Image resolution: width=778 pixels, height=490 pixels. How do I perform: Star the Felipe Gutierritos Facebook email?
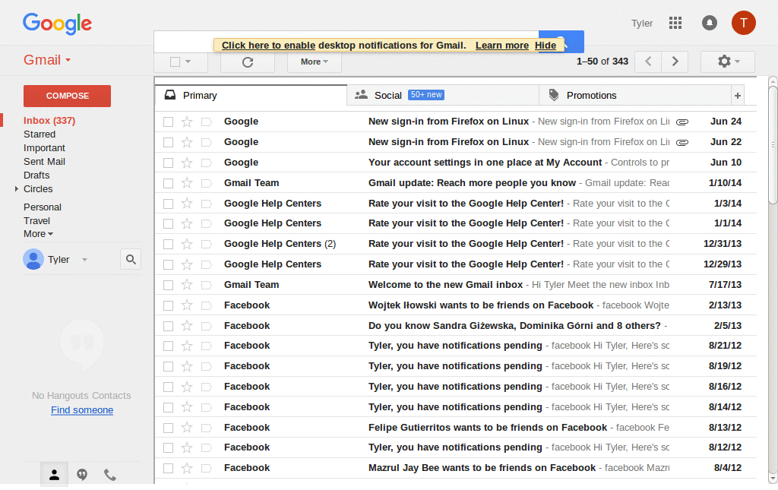click(x=187, y=428)
